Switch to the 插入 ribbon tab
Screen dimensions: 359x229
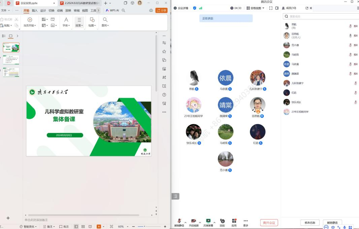pos(35,10)
